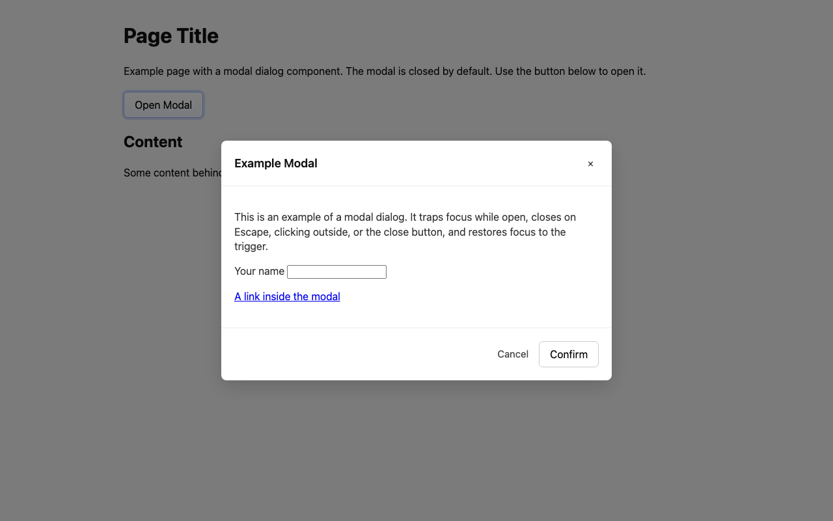Select the Open Modal button

tap(163, 104)
